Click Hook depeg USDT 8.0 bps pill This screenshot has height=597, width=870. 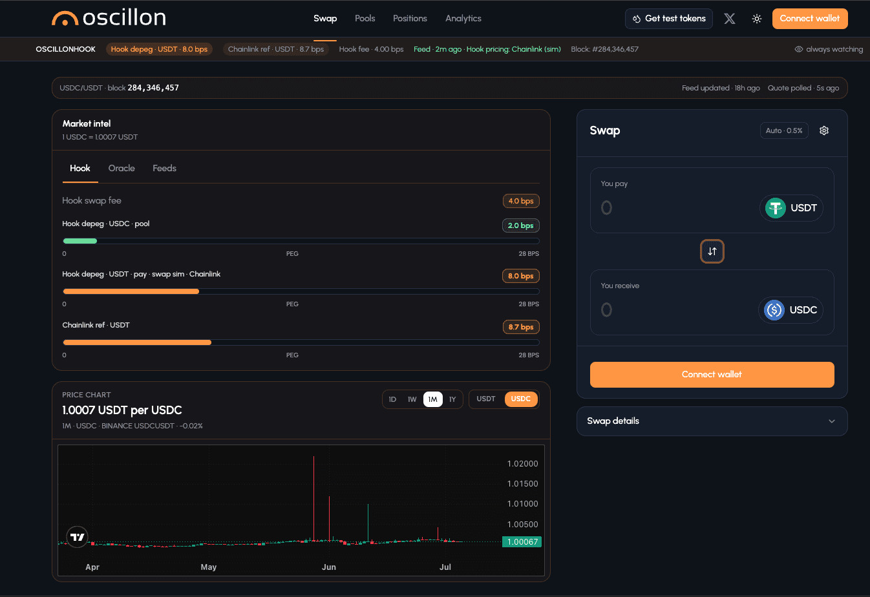(x=159, y=49)
